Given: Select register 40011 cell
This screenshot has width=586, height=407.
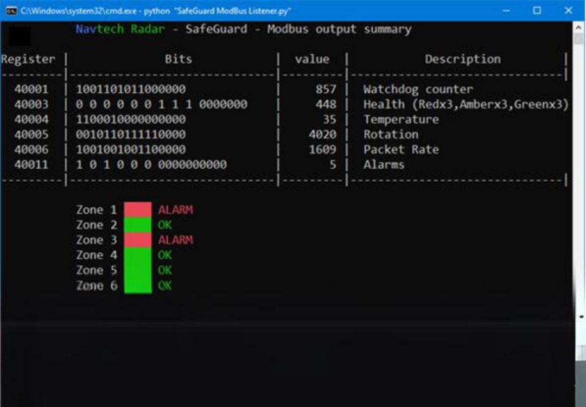Looking at the screenshot, I should tap(31, 164).
